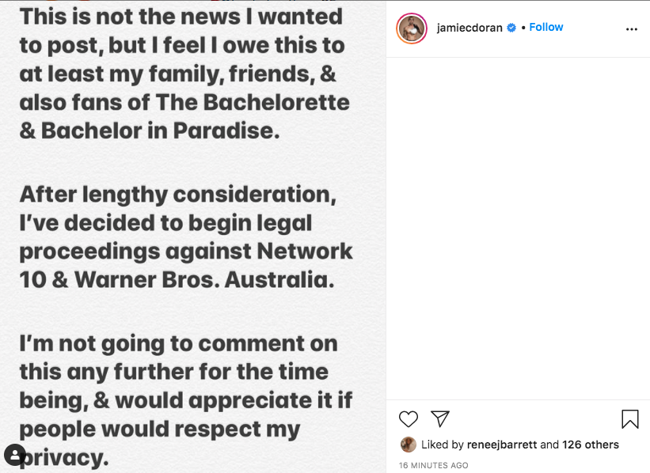This screenshot has height=473, width=650.
Task: Visit reneejbarrett's profile
Action: pyautogui.click(x=502, y=445)
